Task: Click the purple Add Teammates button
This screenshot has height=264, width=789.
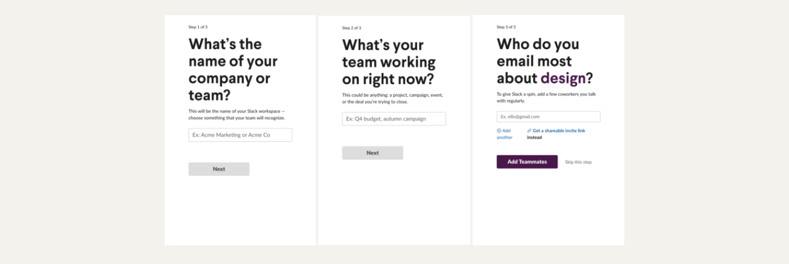Action: [x=527, y=162]
